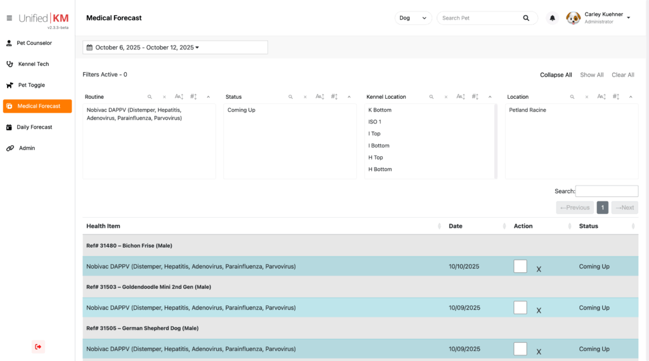649x361 pixels.
Task: Click the Status filter search icon
Action: tap(290, 97)
